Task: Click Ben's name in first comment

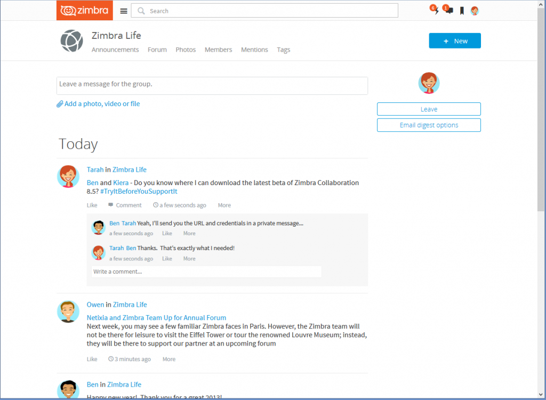Action: [x=114, y=223]
